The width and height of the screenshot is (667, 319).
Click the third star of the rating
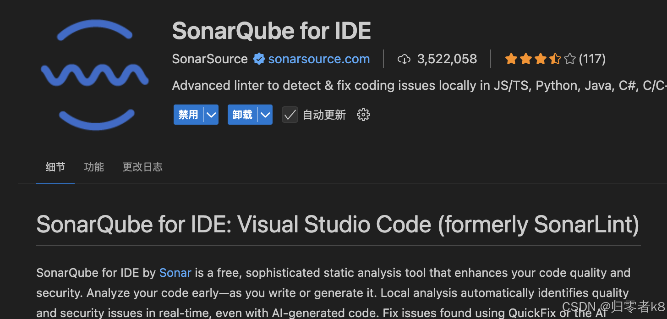click(x=541, y=59)
